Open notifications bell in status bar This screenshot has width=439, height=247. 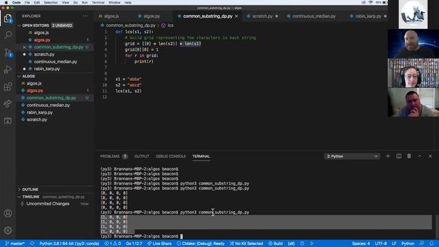click(x=431, y=244)
